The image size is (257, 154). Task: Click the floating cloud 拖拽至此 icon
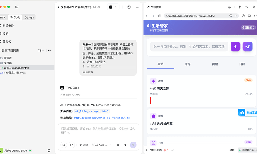point(242,112)
